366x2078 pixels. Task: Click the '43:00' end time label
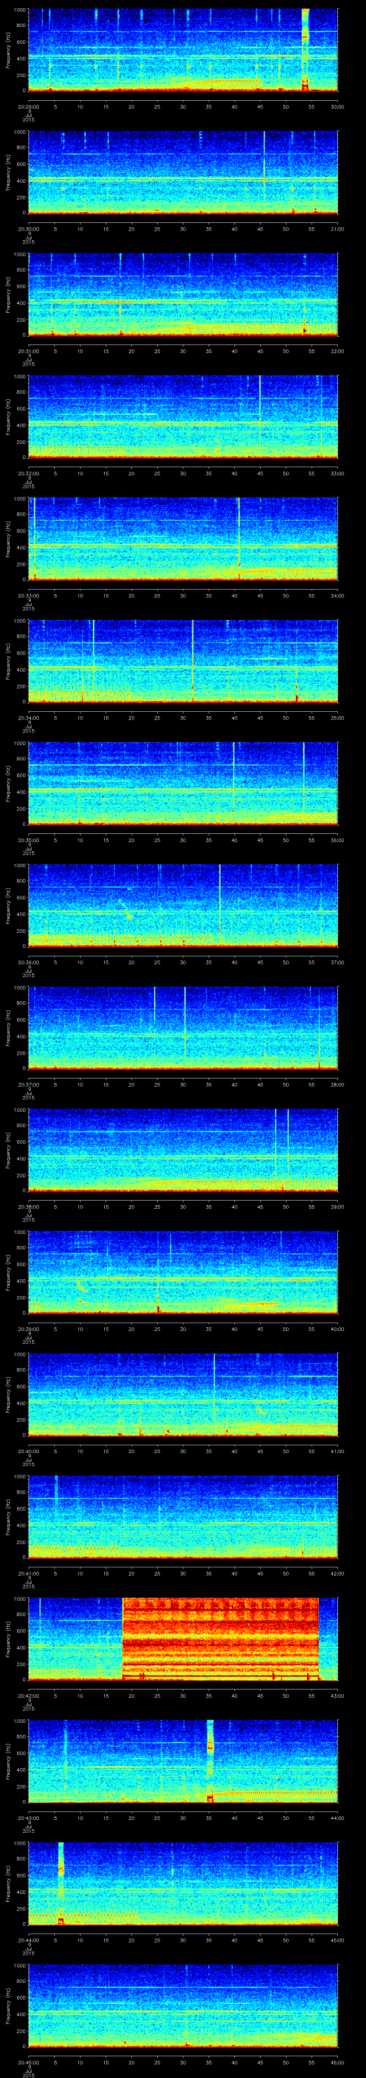click(337, 1695)
